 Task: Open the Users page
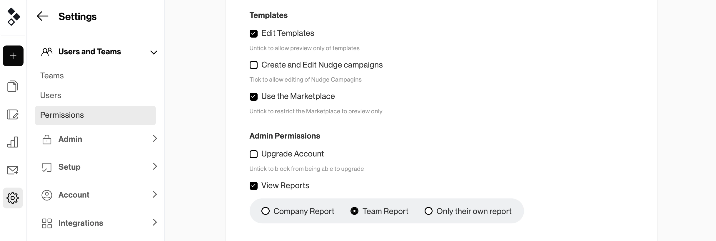point(51,95)
